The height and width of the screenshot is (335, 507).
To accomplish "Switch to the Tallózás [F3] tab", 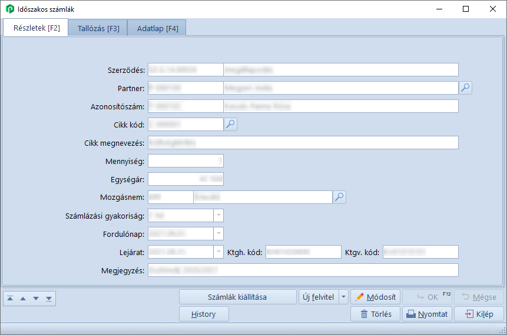I will (x=98, y=28).
